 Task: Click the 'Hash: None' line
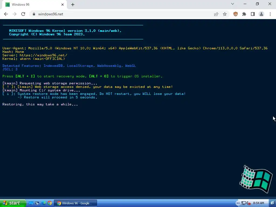pos(13,52)
